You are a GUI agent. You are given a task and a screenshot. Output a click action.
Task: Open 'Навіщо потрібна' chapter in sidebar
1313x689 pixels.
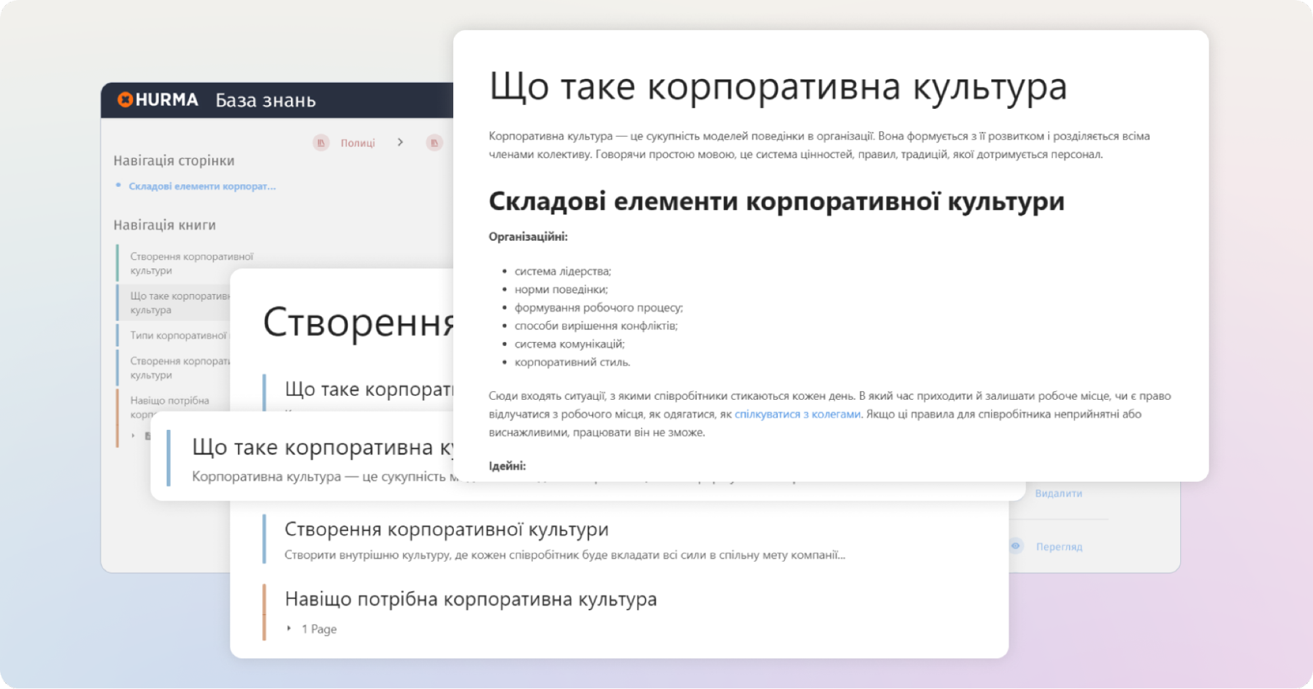(169, 400)
